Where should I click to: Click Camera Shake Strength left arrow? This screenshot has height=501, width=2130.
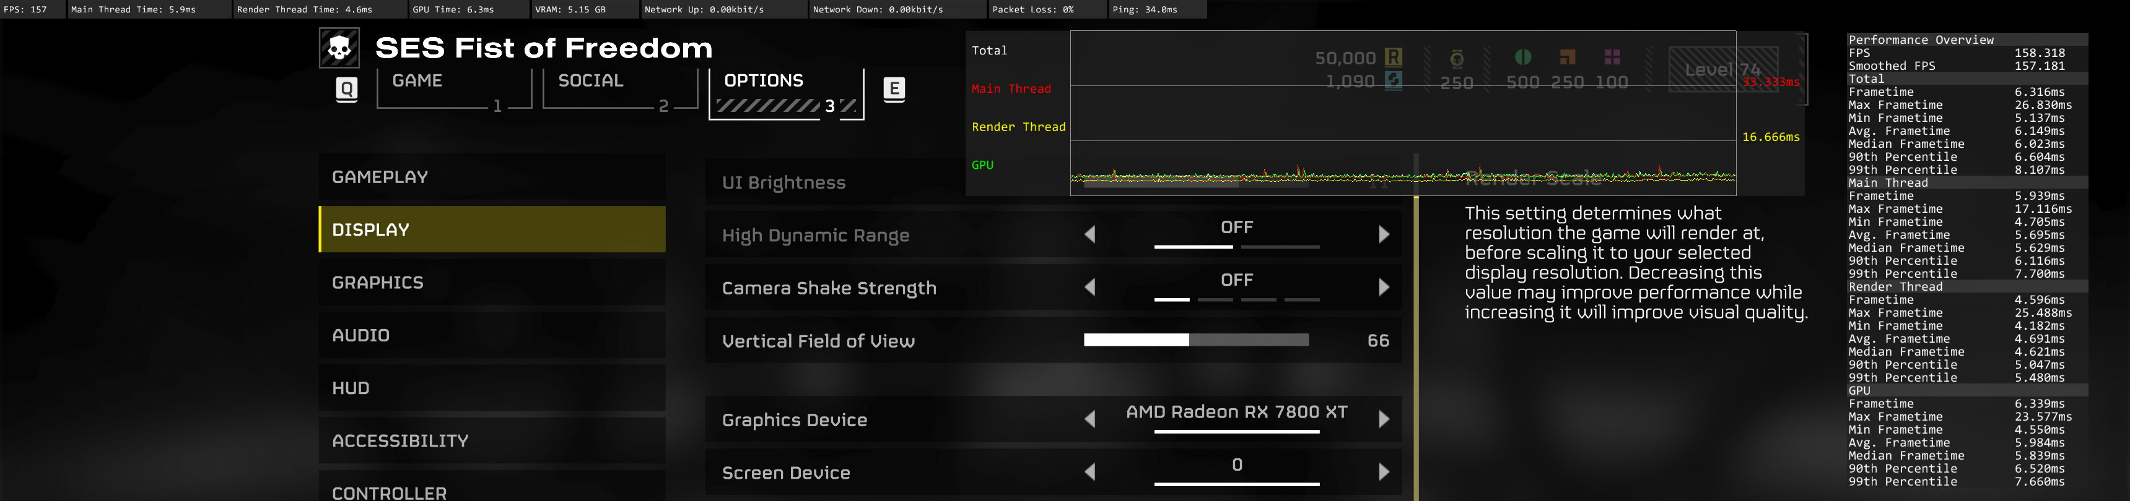[x=1090, y=287]
